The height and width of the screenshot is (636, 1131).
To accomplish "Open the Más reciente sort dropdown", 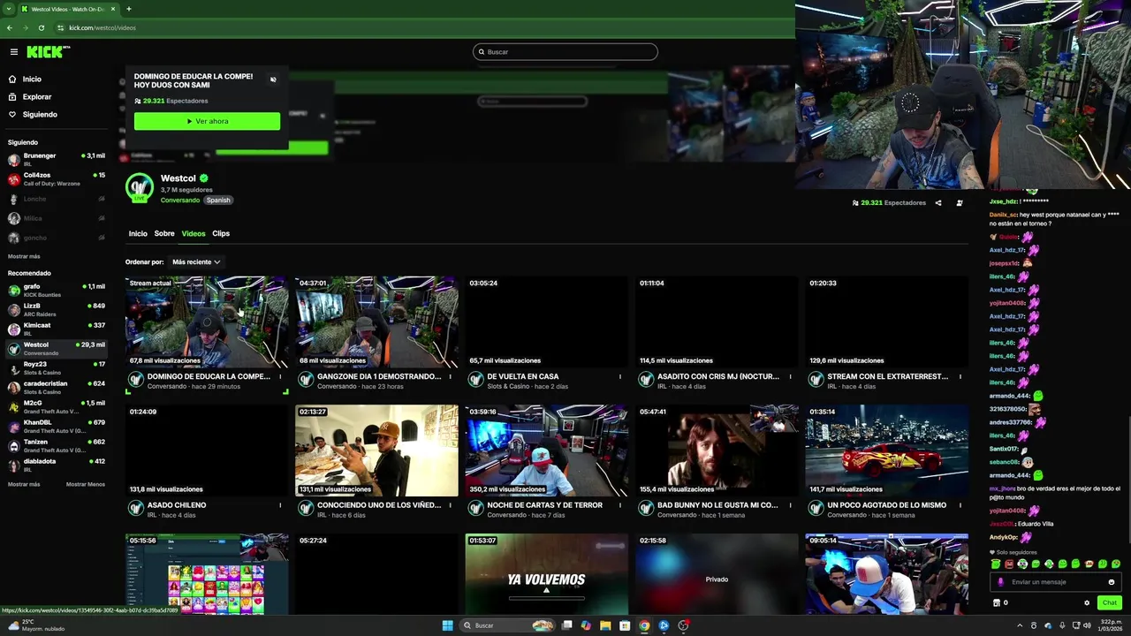I will pyautogui.click(x=196, y=261).
